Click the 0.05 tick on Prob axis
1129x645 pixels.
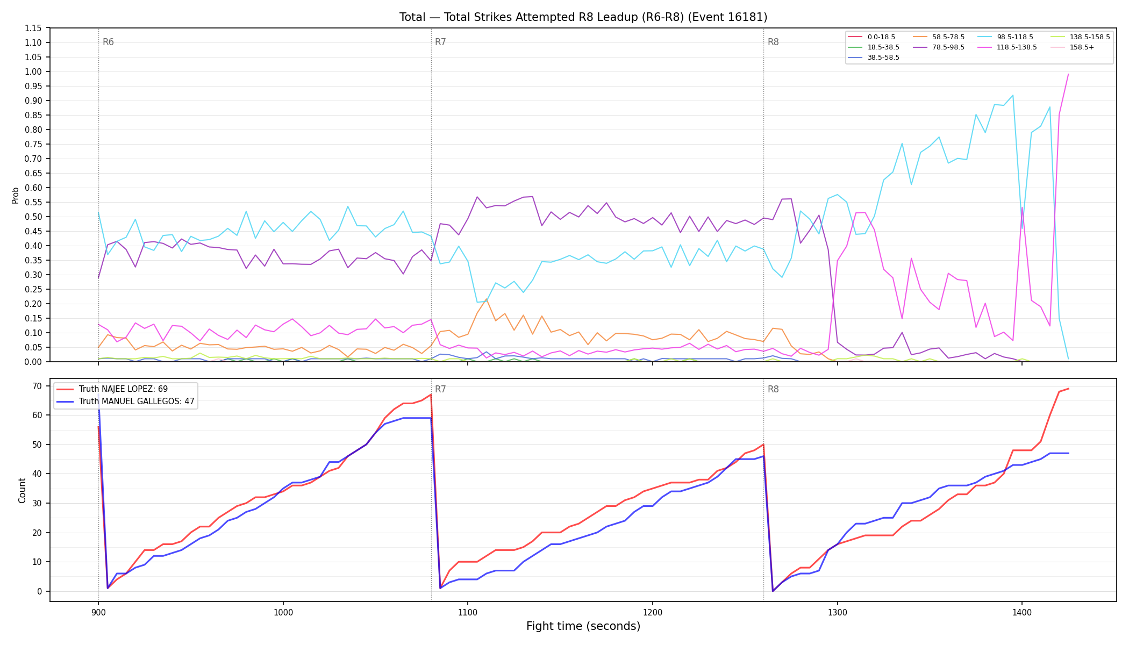point(33,347)
